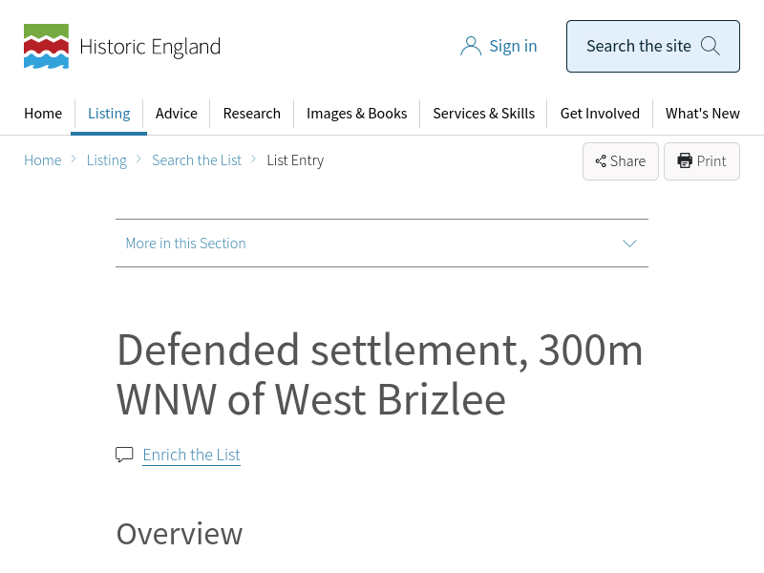Viewport: 764px width, 573px height.
Task: Navigate to Get Involved
Action: (x=600, y=114)
